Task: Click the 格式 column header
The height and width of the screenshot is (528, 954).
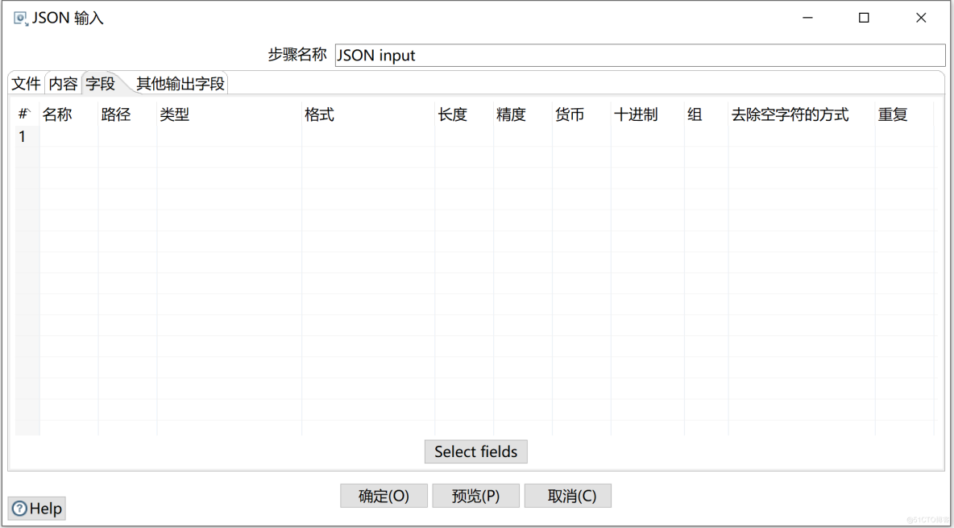Action: tap(320, 115)
